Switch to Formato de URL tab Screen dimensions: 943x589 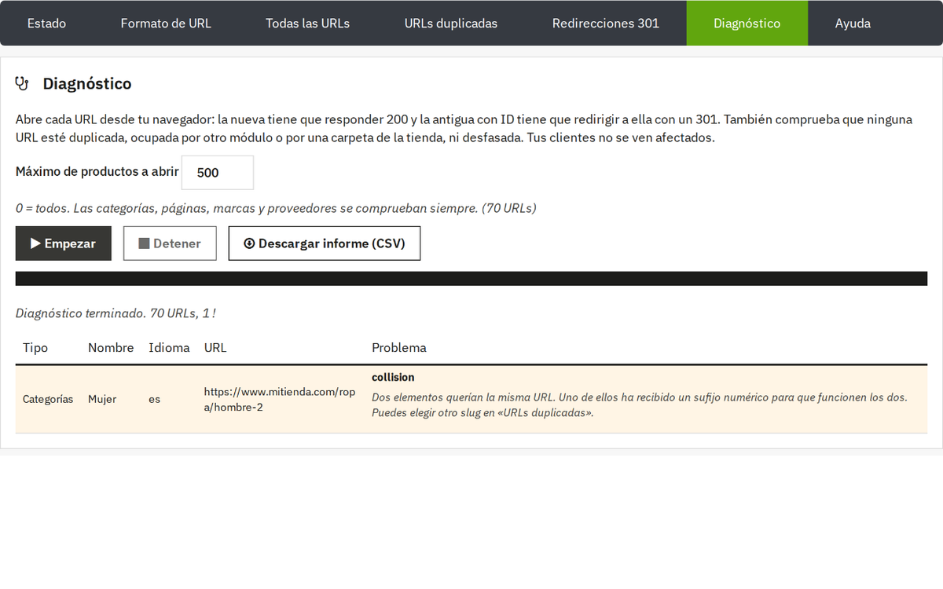(x=166, y=23)
